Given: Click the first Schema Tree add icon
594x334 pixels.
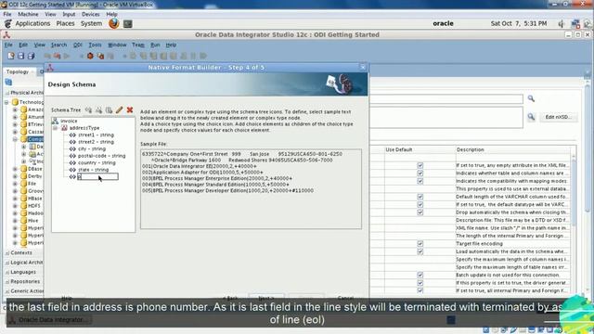Looking at the screenshot, I should point(88,109).
